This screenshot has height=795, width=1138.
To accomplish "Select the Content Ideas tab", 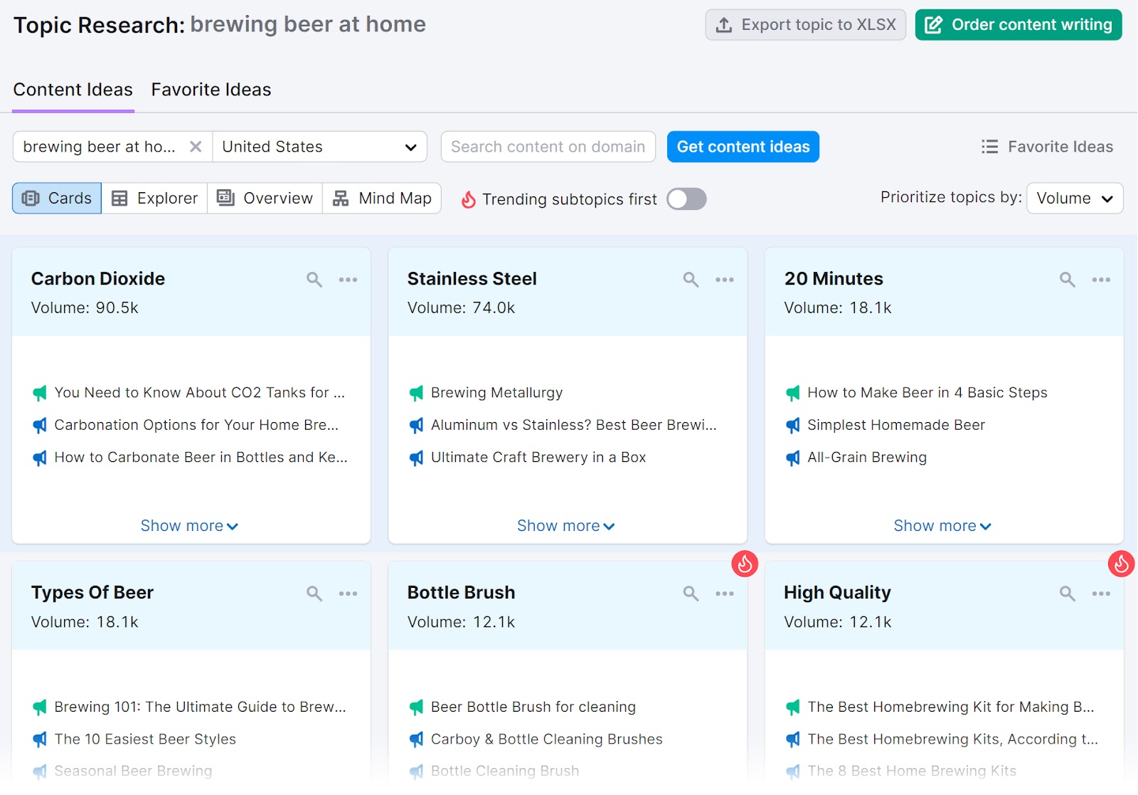I will pyautogui.click(x=73, y=90).
